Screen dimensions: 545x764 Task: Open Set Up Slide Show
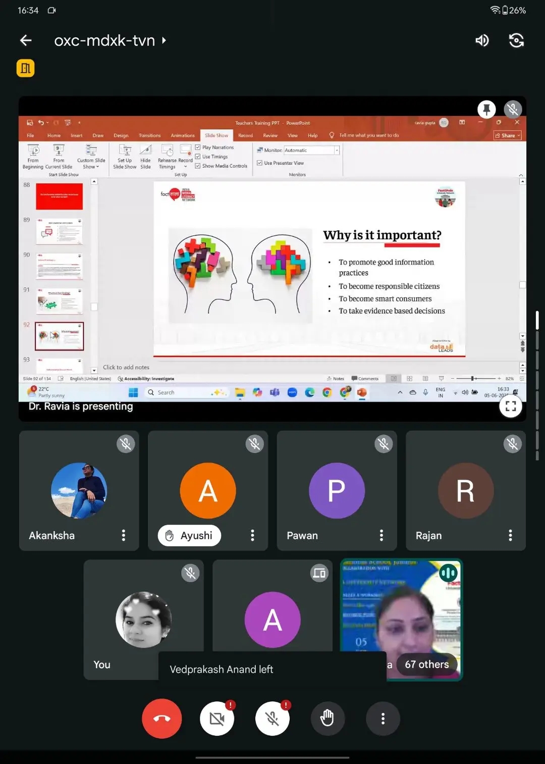click(125, 157)
